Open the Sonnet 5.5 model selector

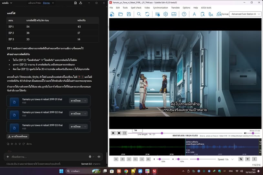pyautogui.click(x=90, y=164)
